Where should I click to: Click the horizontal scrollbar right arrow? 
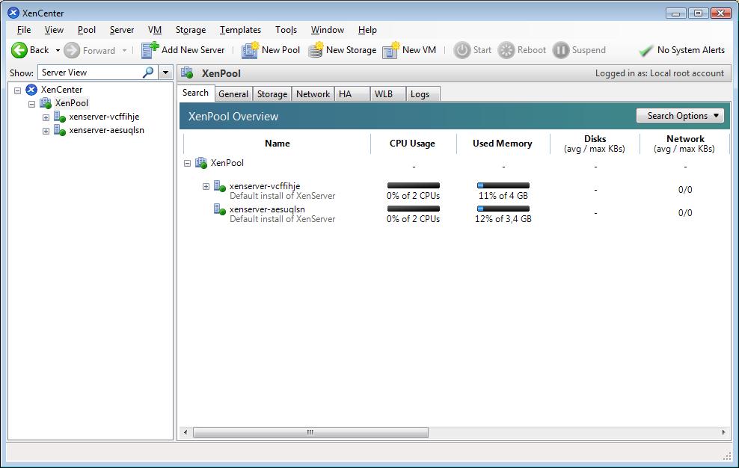[x=724, y=432]
